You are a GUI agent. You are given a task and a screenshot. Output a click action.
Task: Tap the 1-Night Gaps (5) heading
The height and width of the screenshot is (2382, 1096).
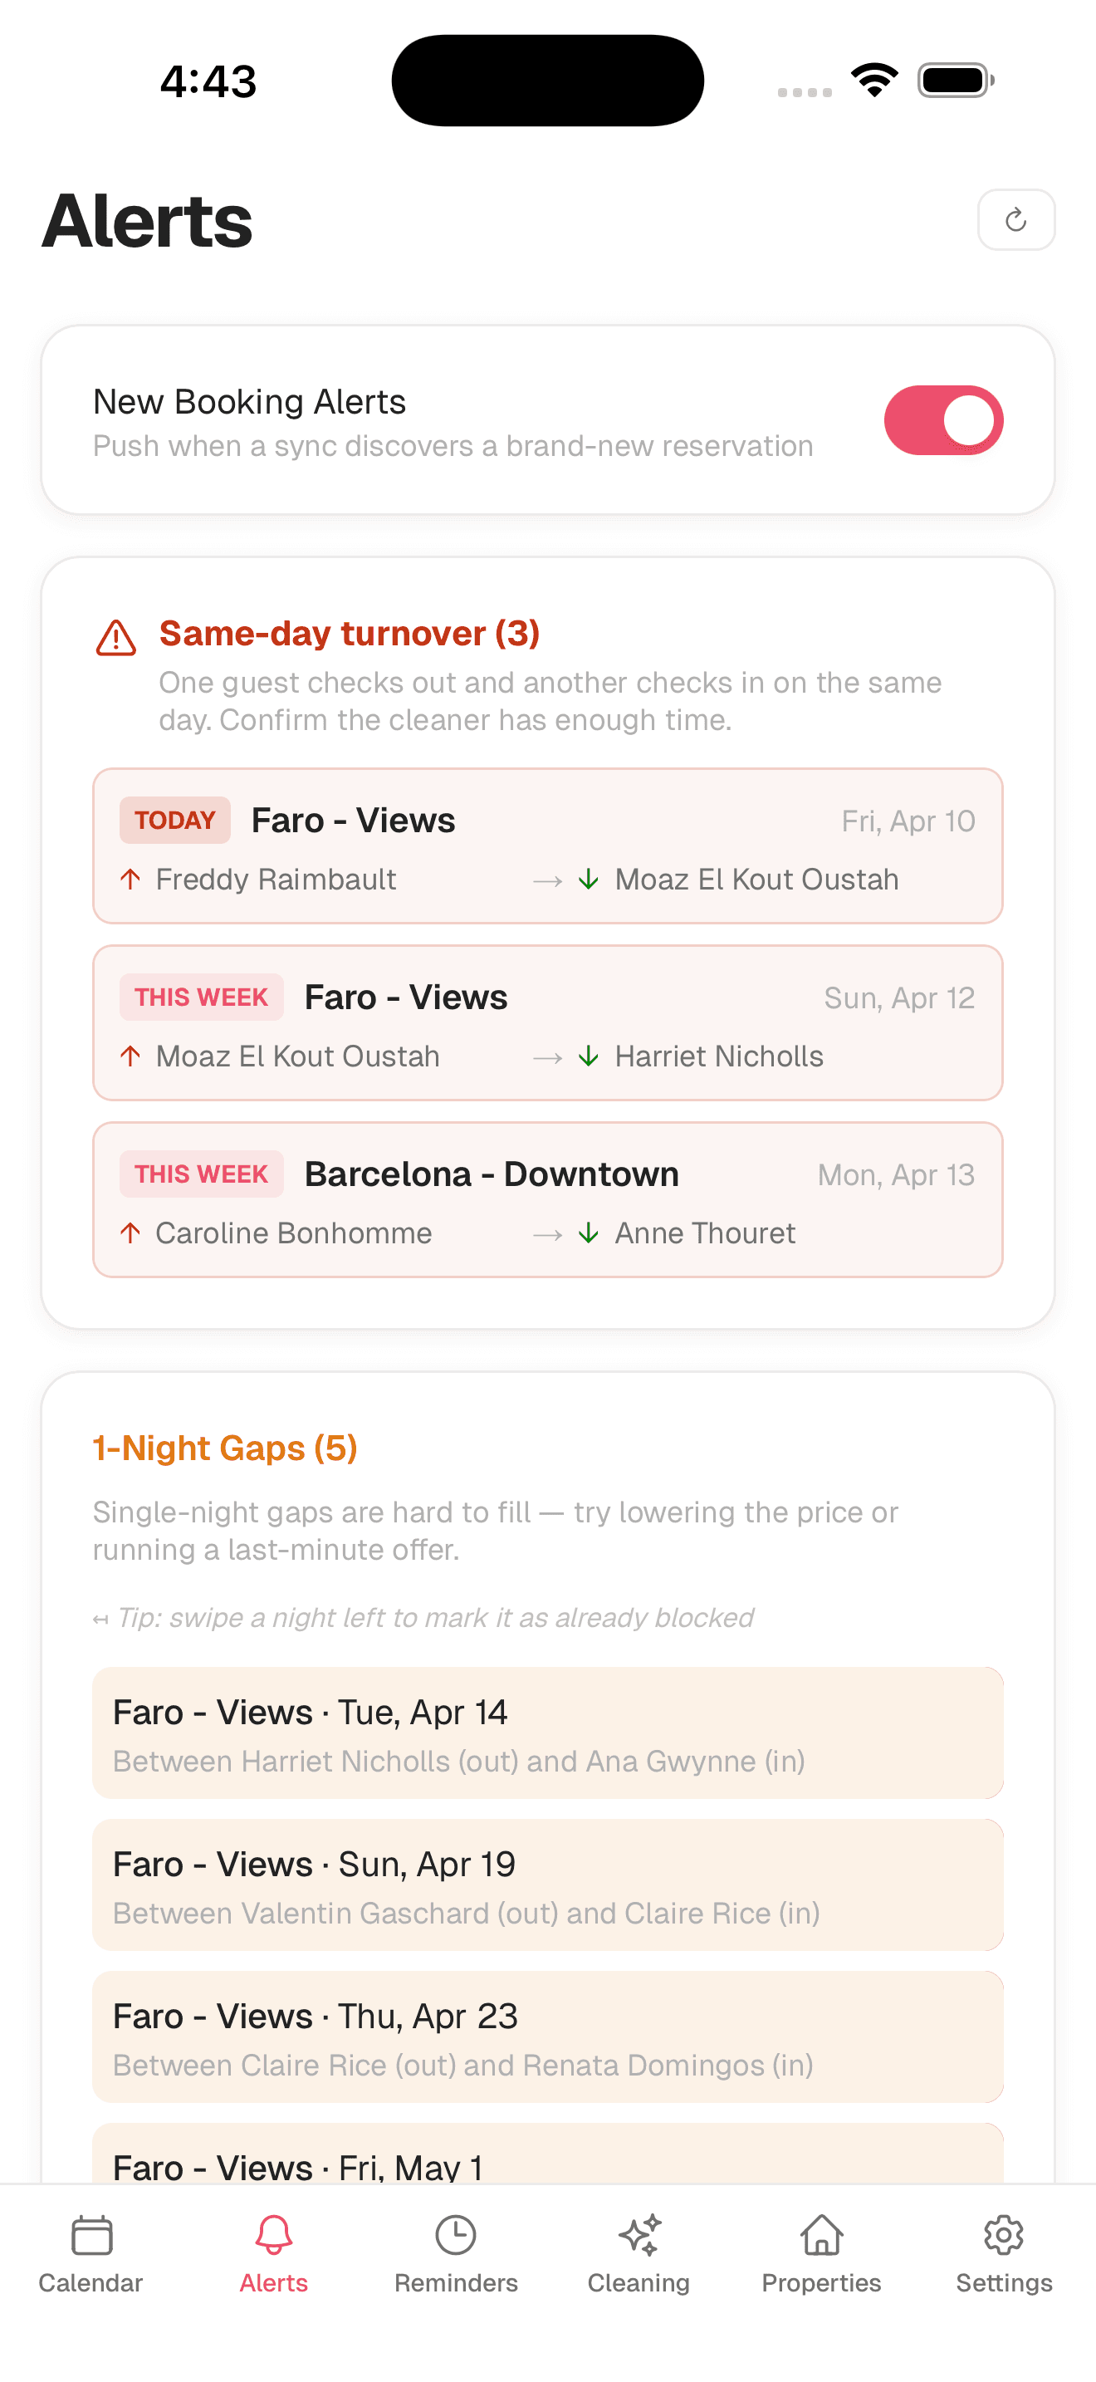tap(224, 1448)
